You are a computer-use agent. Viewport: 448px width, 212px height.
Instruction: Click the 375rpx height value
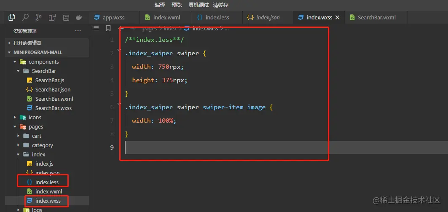point(174,80)
